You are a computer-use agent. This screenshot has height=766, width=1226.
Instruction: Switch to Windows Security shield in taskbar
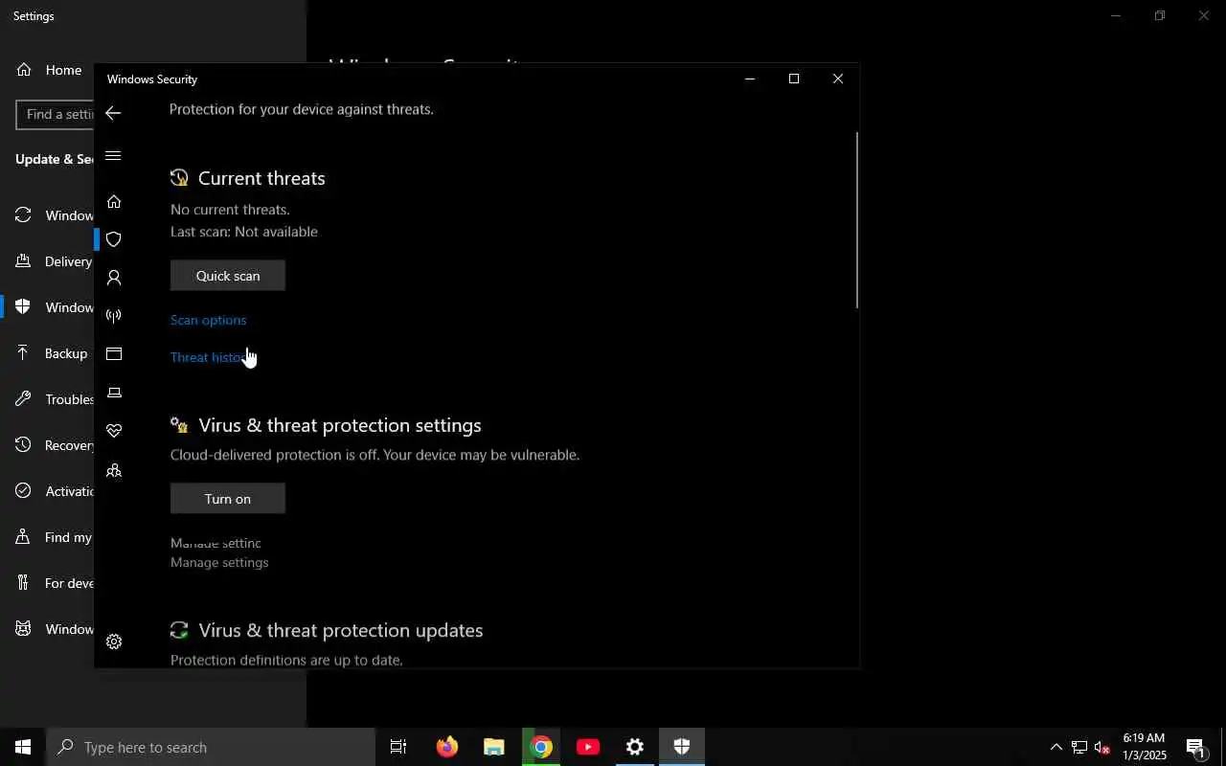pyautogui.click(x=681, y=747)
